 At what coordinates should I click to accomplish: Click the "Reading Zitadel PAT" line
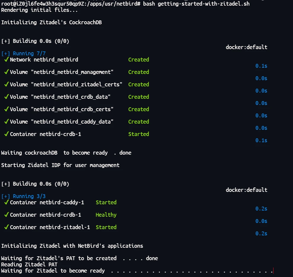coord(29,265)
